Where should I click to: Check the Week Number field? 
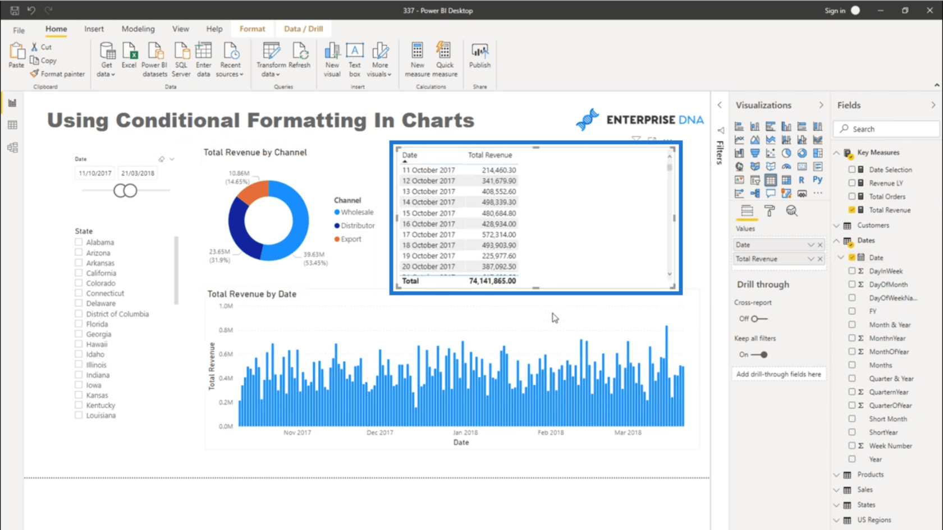click(x=852, y=445)
